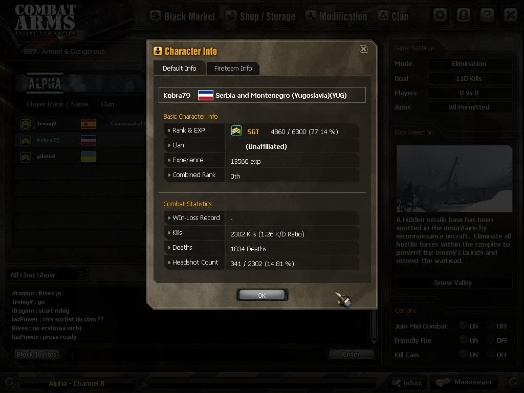Open the settings gear icon in top bar
Screen dimensions: 524x393
pyautogui.click(x=440, y=15)
